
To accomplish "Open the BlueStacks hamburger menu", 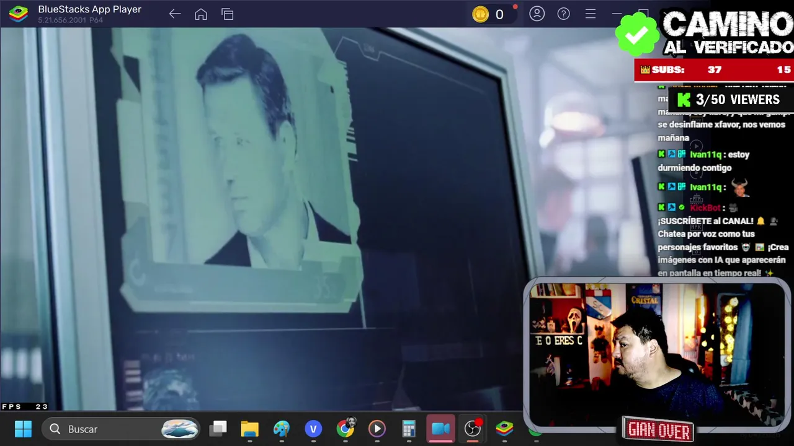I will [x=591, y=14].
